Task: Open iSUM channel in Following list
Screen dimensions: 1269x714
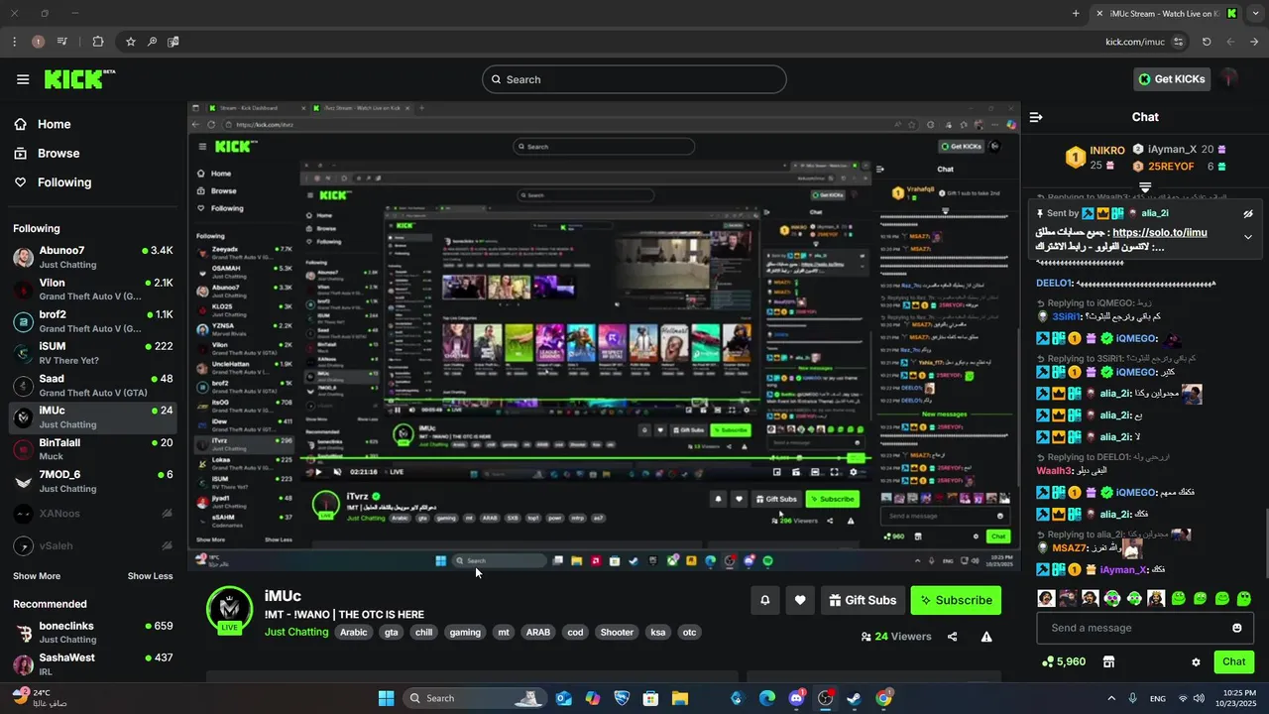Action: click(x=93, y=353)
